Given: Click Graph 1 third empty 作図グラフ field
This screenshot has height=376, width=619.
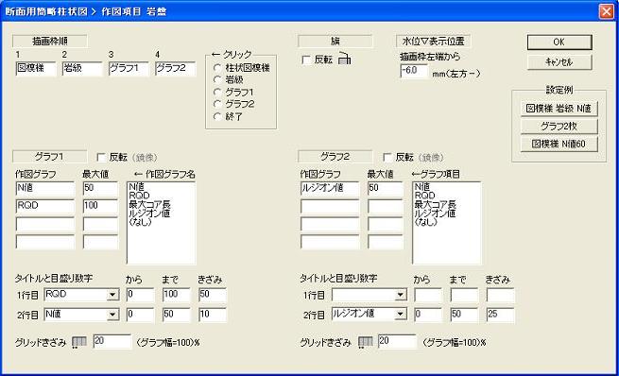Looking at the screenshot, I should (45, 224).
